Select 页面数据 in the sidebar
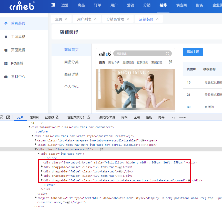The height and width of the screenshot is (207, 222). (x=24, y=50)
